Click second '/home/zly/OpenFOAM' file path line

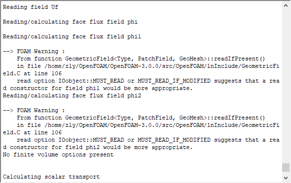[148, 125]
